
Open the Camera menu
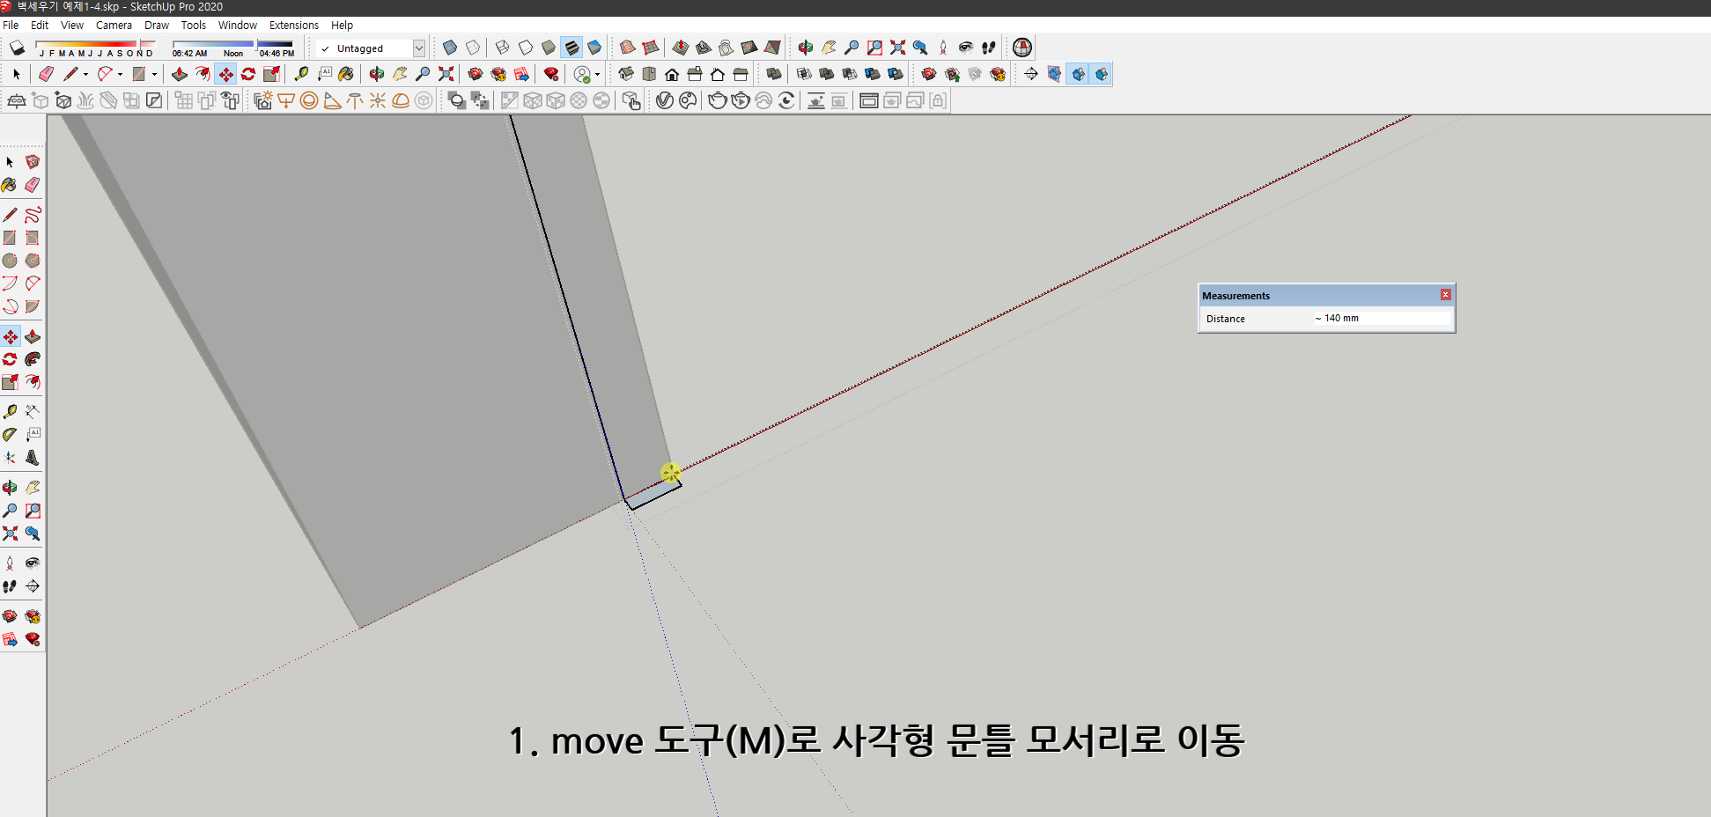pos(114,25)
